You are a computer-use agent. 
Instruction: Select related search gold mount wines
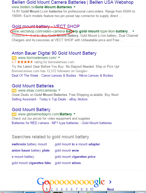click(x=68, y=163)
